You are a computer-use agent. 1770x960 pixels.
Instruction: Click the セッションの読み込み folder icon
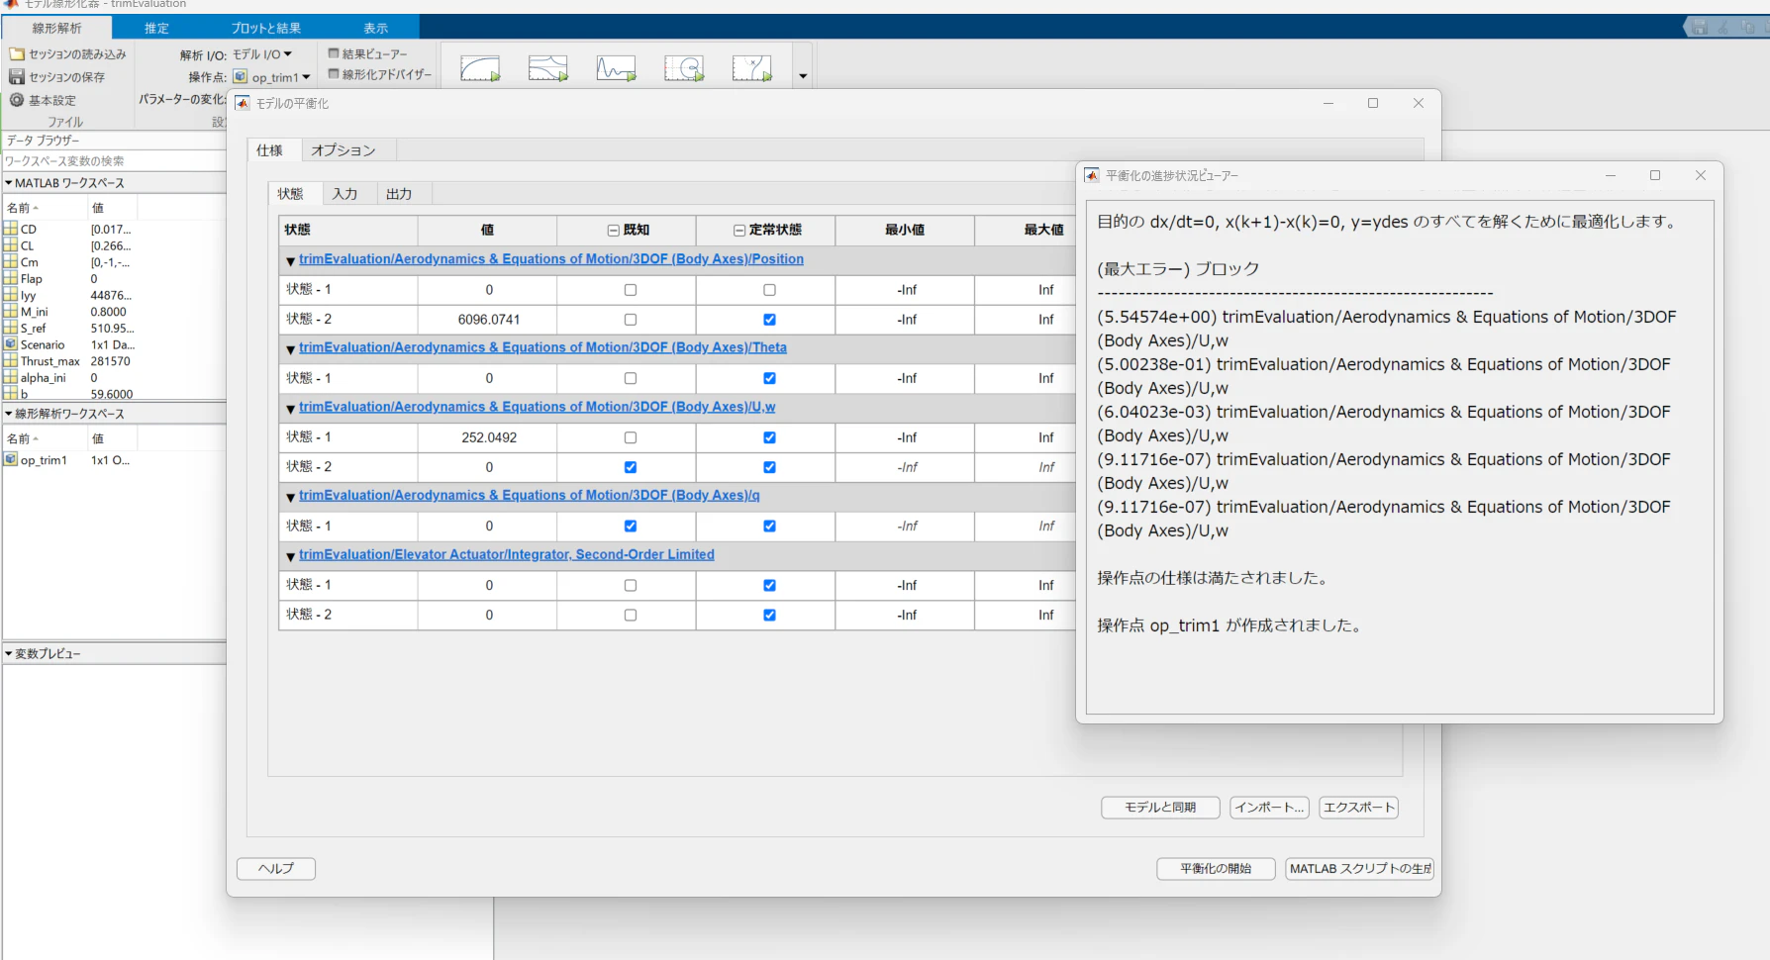(17, 53)
